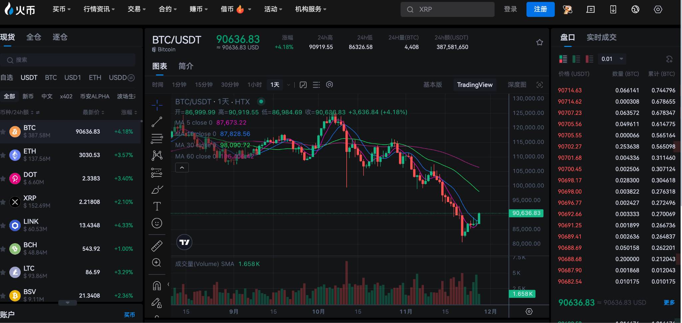682x323 pixels.
Task: Switch to the 实时成交 tab
Action: 601,37
